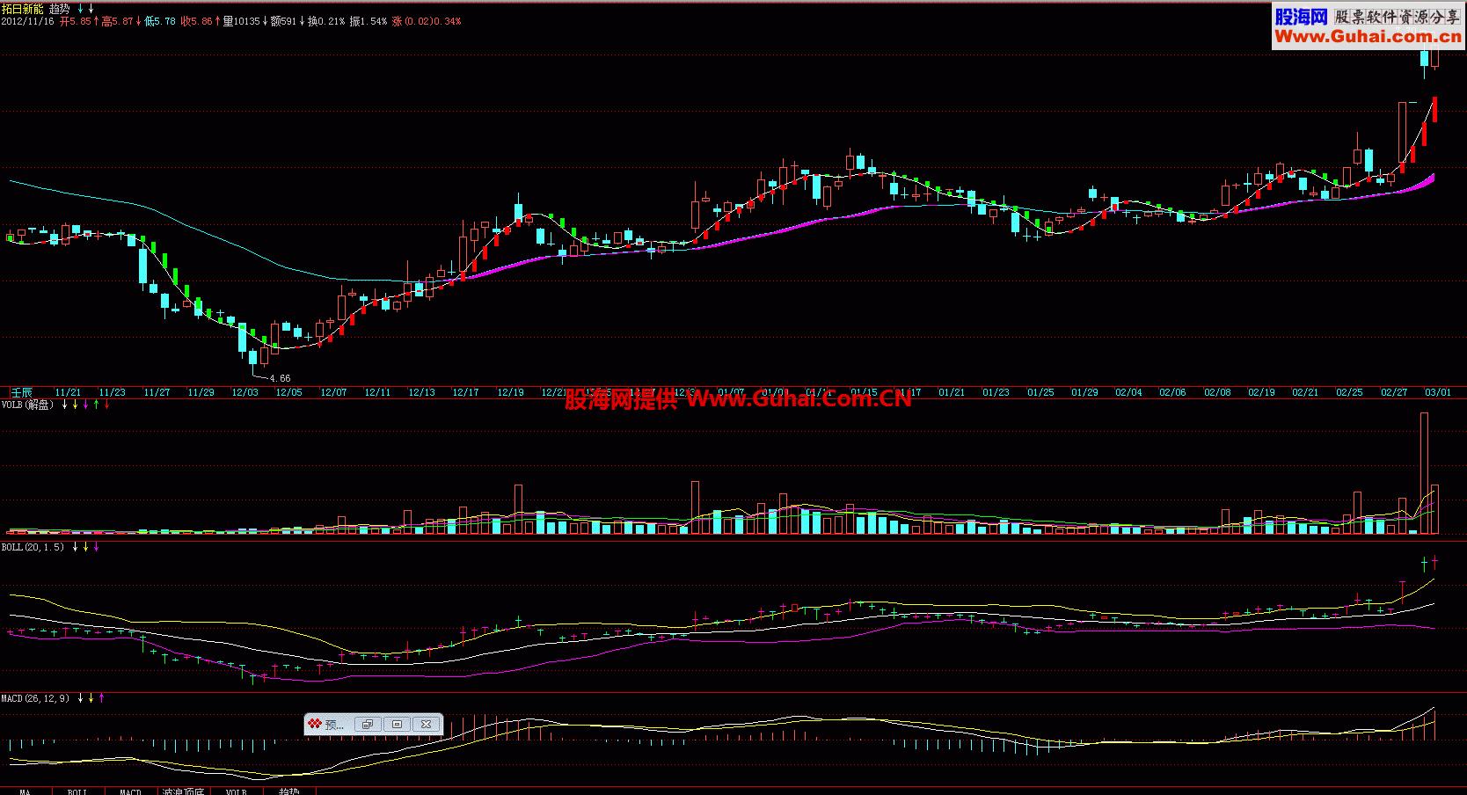Open the www.Guhai.com.cn watermark link
Screen dimensions: 1467x795
click(x=1368, y=36)
